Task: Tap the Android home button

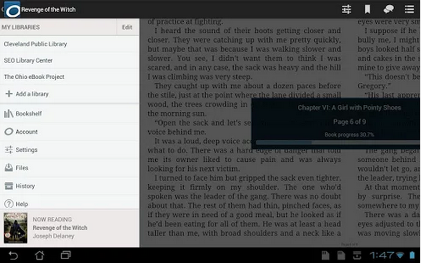Action: tap(39, 255)
